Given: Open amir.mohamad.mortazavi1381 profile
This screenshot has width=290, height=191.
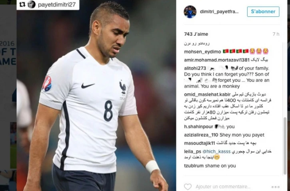Looking at the screenshot, I should (x=217, y=60).
